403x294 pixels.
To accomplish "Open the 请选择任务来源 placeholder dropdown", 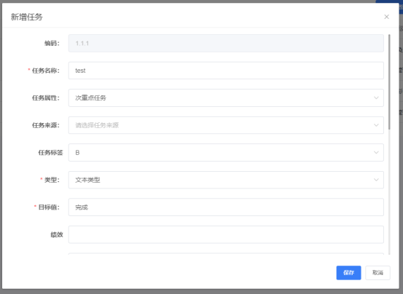I will click(226, 125).
